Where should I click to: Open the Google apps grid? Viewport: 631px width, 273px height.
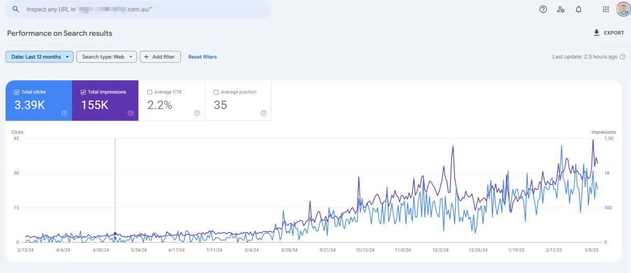606,9
